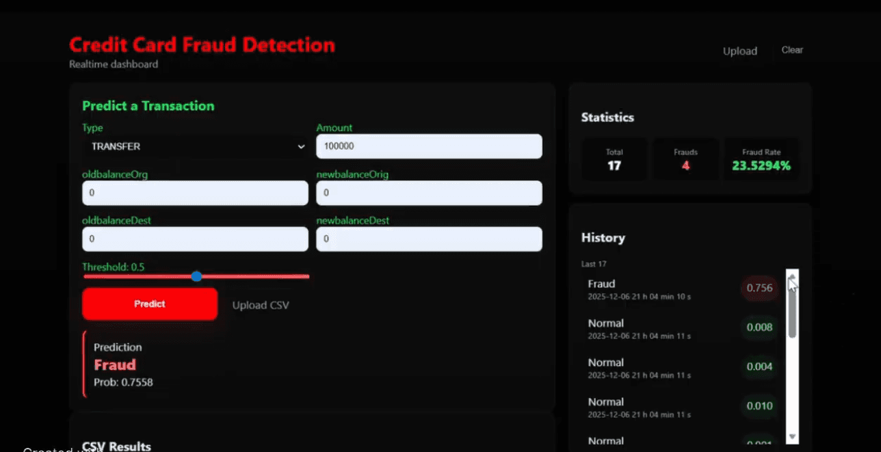Click the 0.004 probability badge
Image resolution: width=881 pixels, height=452 pixels.
[760, 367]
